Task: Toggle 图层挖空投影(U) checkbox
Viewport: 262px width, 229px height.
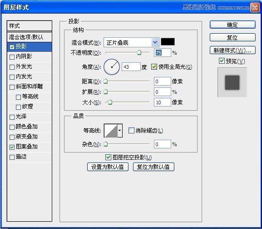Action: [108, 157]
